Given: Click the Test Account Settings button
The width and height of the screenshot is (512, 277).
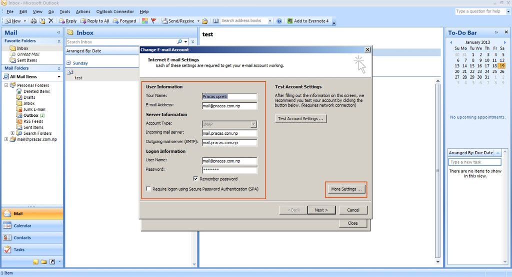Looking at the screenshot, I should 300,119.
